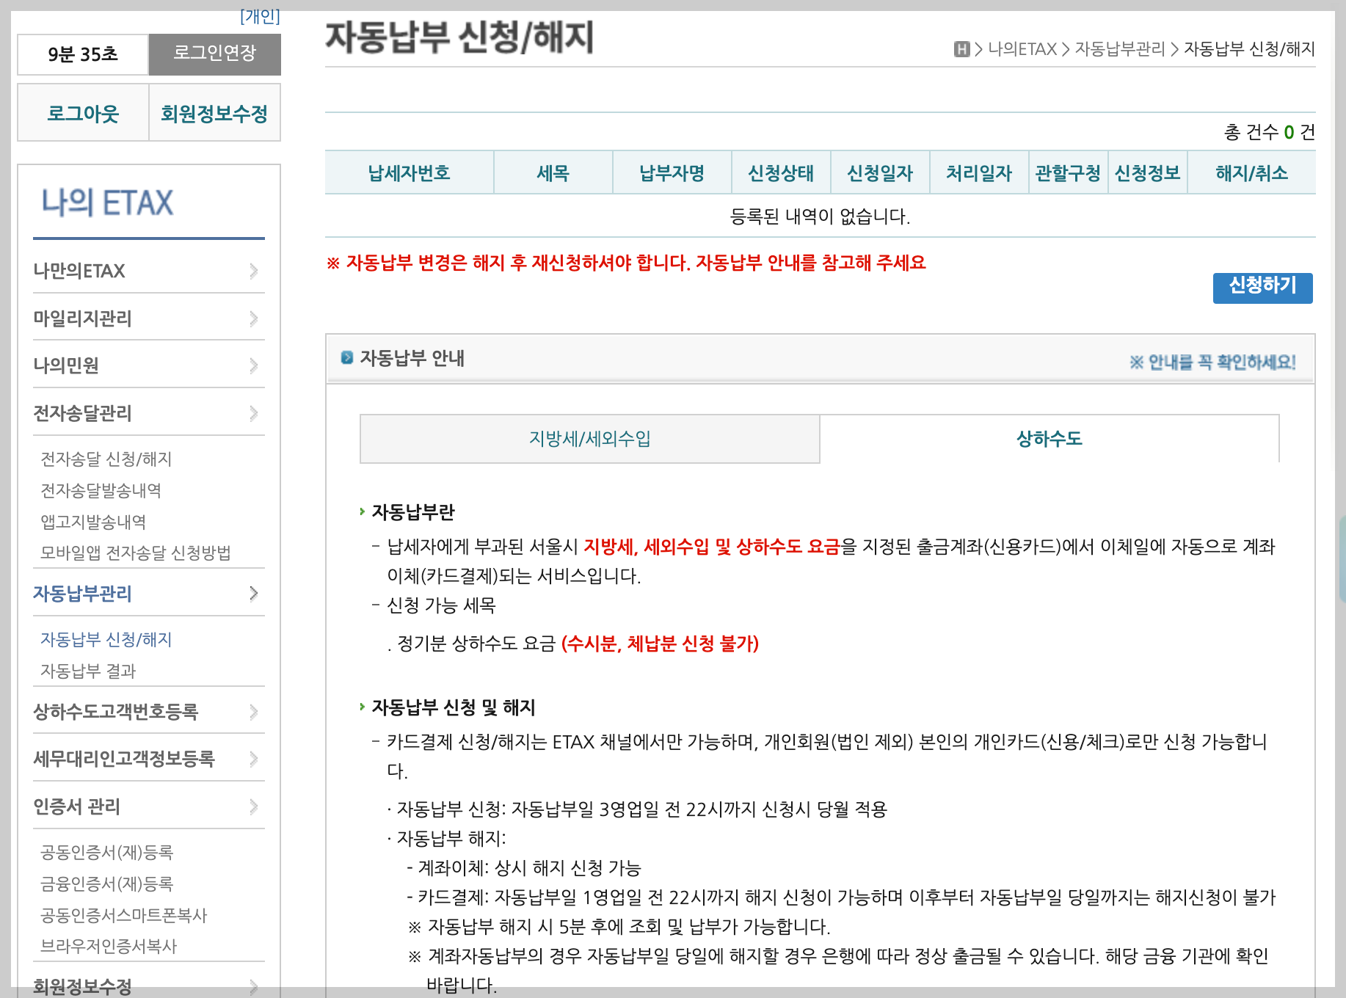Click 회원정보수정 button near logout
1346x998 pixels.
click(214, 113)
